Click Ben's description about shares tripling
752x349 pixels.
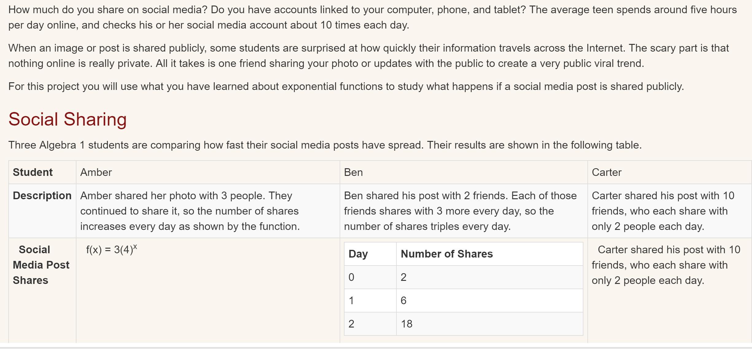pos(460,211)
